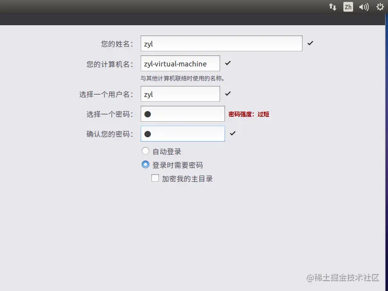Screen dimensions: 388x291
Task: Click the Zh input method indicator
Action: (x=348, y=7)
